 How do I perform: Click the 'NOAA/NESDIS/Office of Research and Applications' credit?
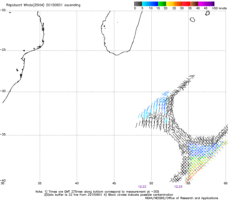tap(181, 198)
